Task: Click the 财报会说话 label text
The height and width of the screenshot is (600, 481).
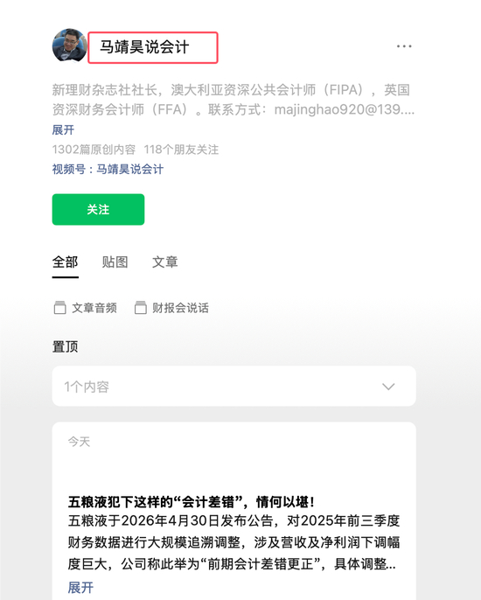Action: pos(181,308)
